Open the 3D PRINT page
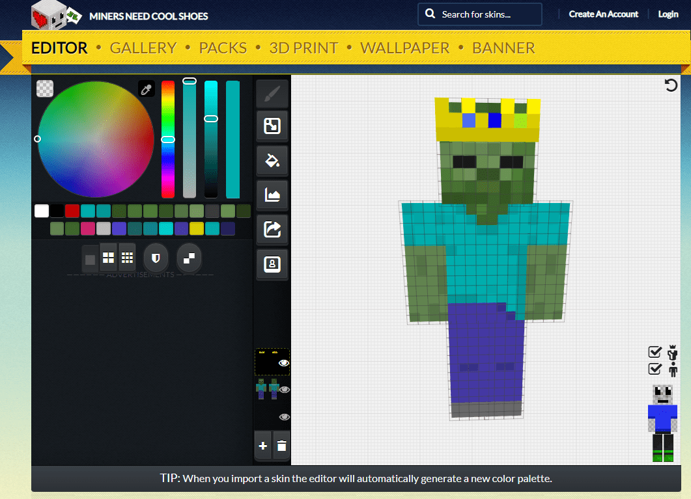The width and height of the screenshot is (691, 499). 303,47
